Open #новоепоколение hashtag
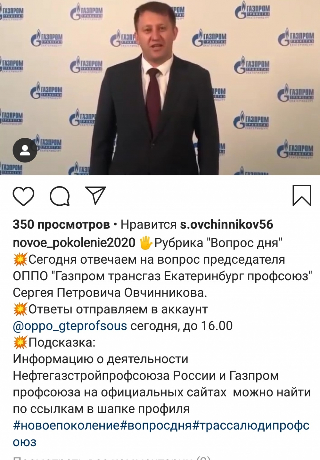 point(66,426)
